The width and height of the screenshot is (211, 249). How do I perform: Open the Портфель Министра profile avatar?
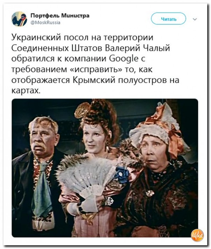pyautogui.click(x=20, y=19)
